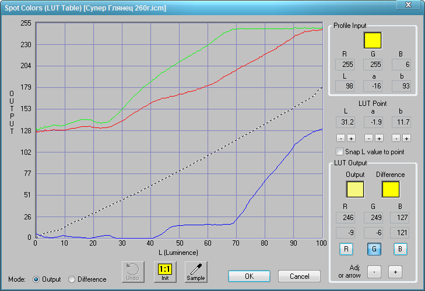Screen dimensions: 425x291
Task: Click the 1:1 Init button
Action: (165, 272)
